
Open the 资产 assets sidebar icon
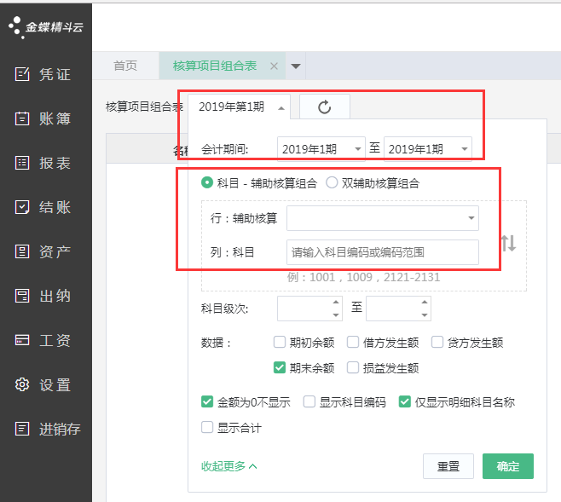click(23, 251)
